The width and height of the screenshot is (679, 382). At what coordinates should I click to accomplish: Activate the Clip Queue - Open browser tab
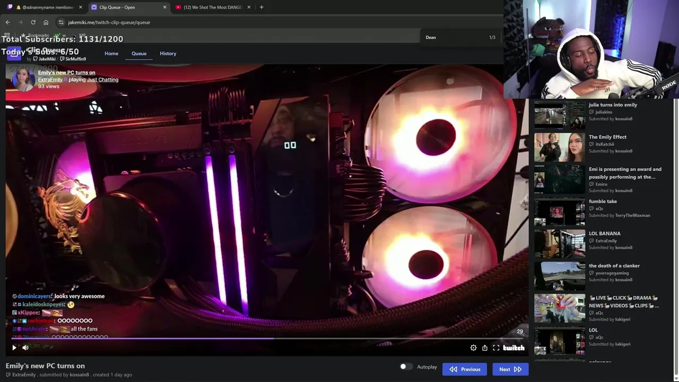pyautogui.click(x=129, y=7)
